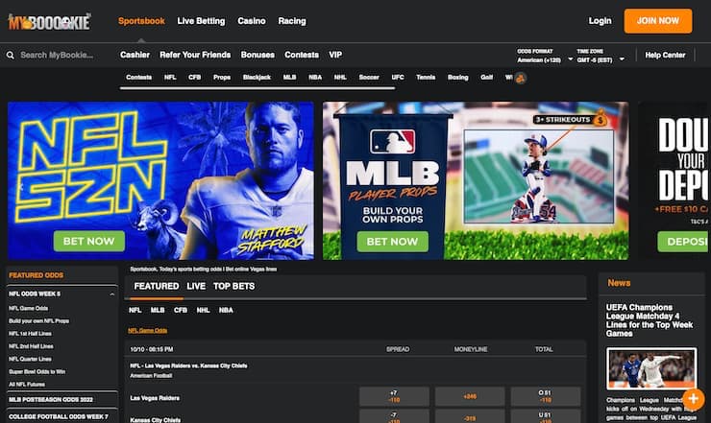Image resolution: width=711 pixels, height=423 pixels.
Task: Click the orange icon after sports shortcuts
Action: click(x=521, y=78)
